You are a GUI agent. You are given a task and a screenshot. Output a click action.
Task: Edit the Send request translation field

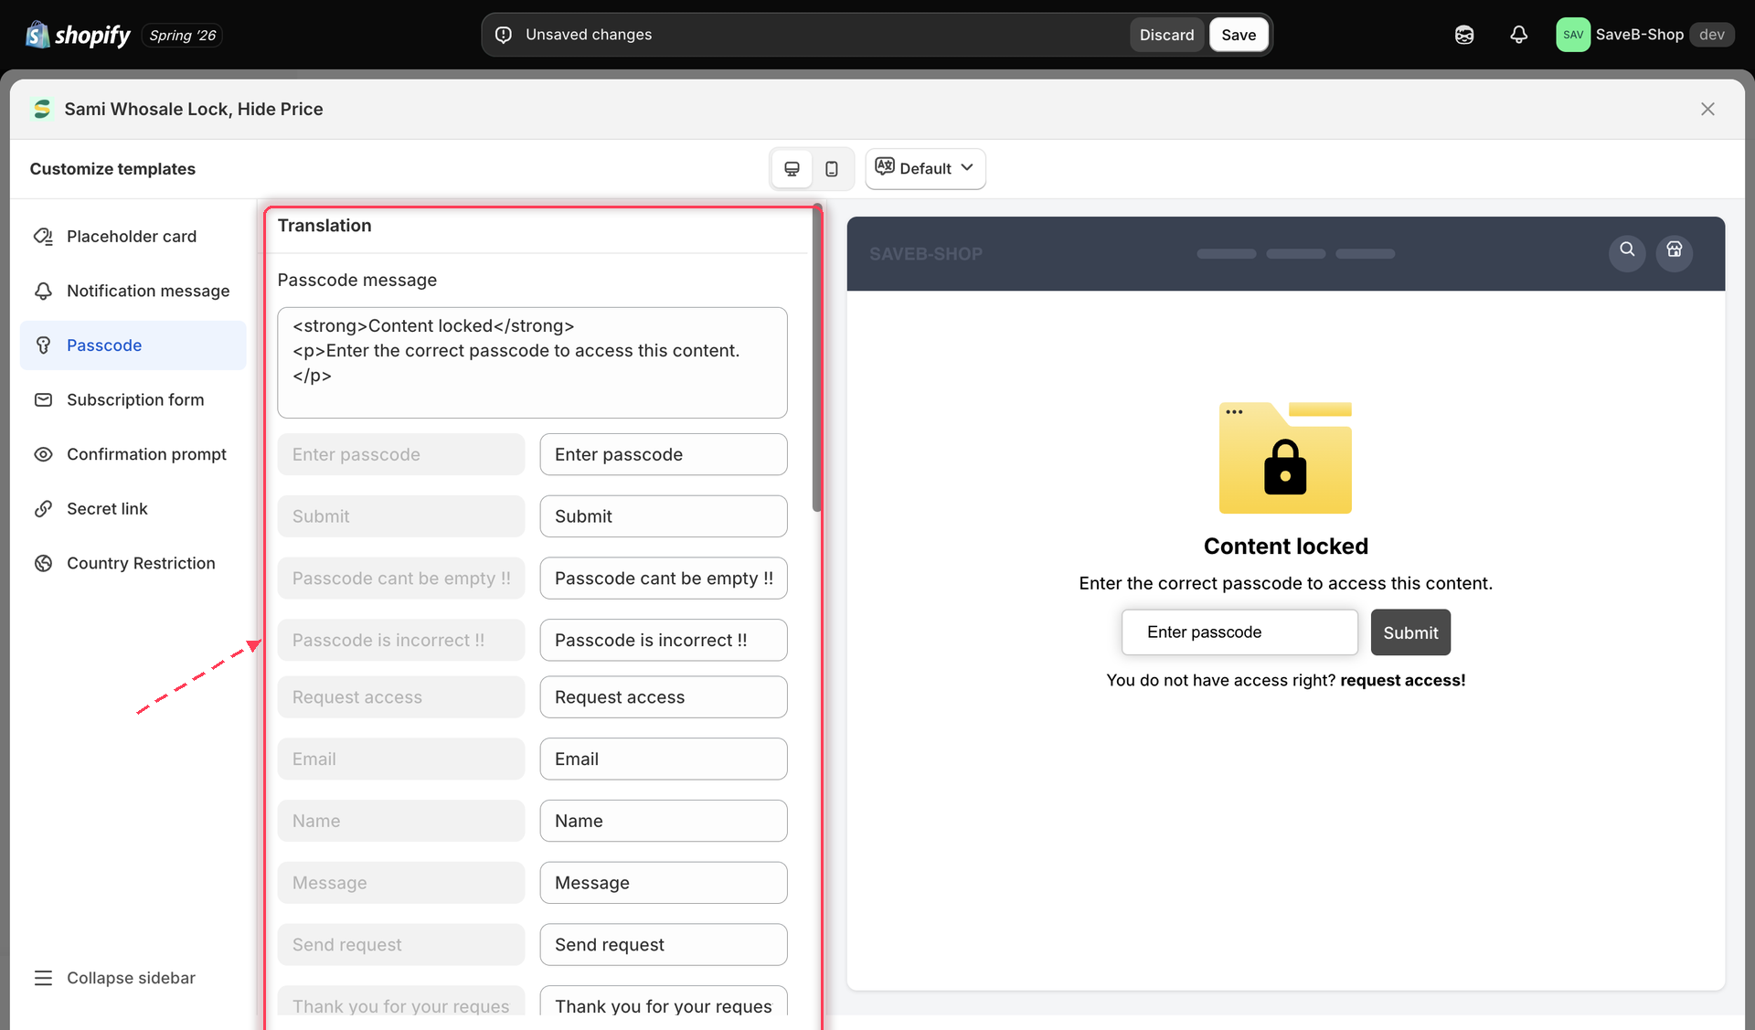[x=664, y=945]
